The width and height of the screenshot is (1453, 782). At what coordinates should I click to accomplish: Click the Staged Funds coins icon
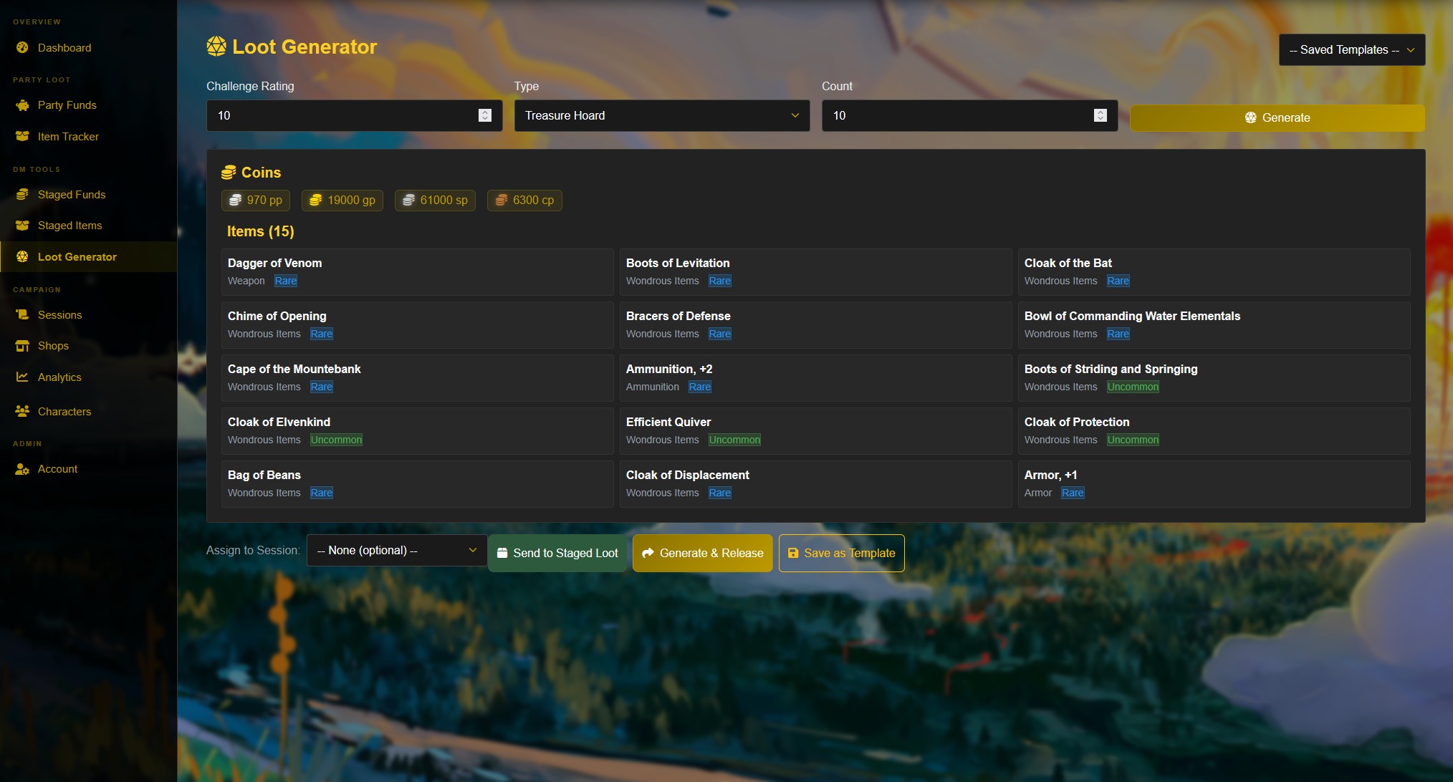click(x=22, y=195)
